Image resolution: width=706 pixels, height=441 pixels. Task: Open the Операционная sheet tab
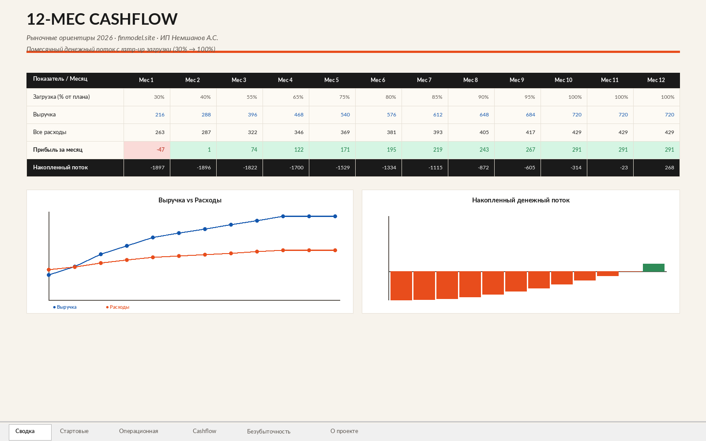139,431
